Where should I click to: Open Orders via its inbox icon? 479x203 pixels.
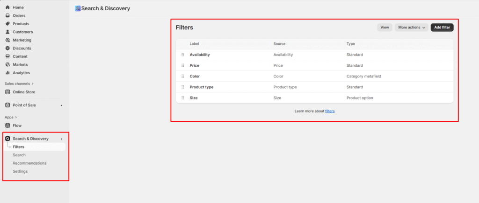7,15
